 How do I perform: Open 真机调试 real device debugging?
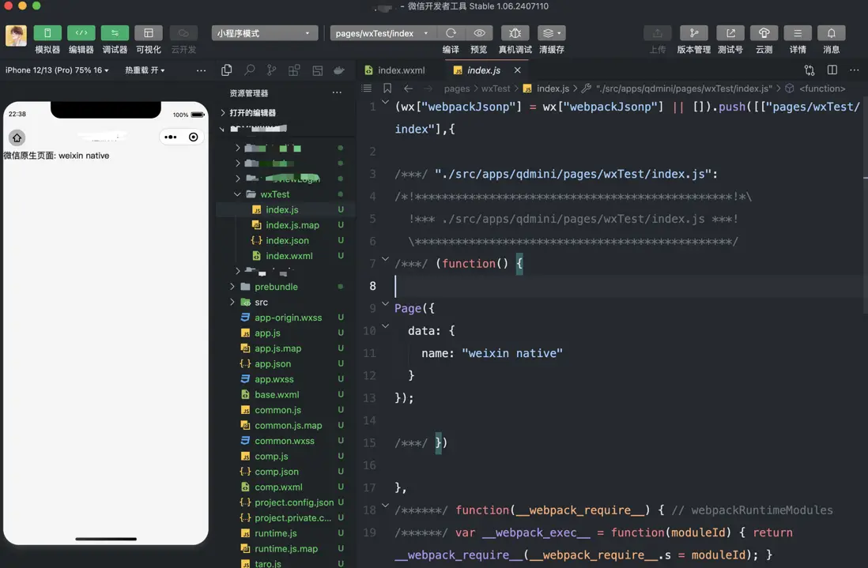click(515, 33)
